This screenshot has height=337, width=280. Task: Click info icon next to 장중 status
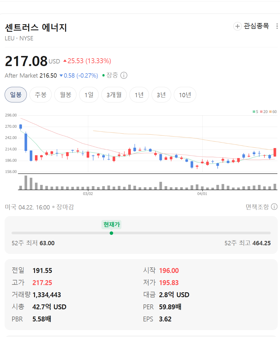click(124, 75)
